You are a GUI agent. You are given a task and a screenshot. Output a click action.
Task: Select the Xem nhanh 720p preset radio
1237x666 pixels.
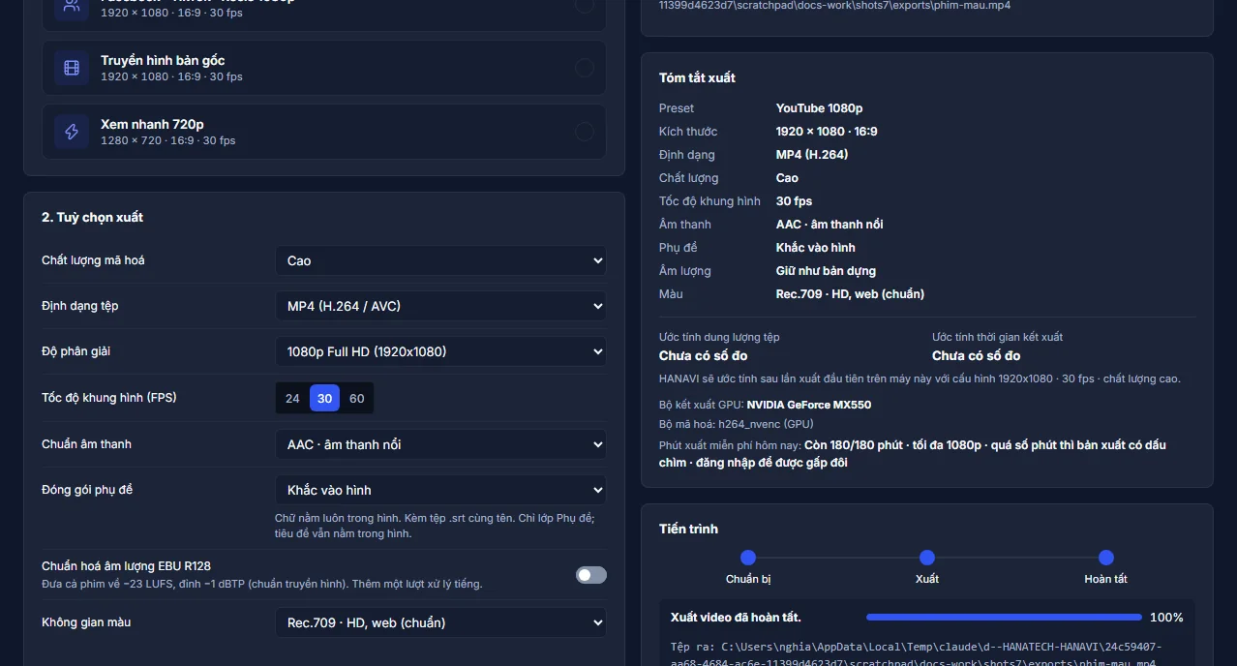pos(585,132)
